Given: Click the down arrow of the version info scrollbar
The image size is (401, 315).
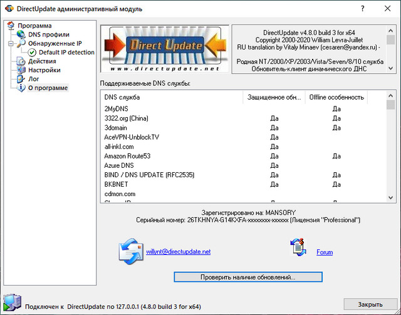Looking at the screenshot, I should 390,68.
